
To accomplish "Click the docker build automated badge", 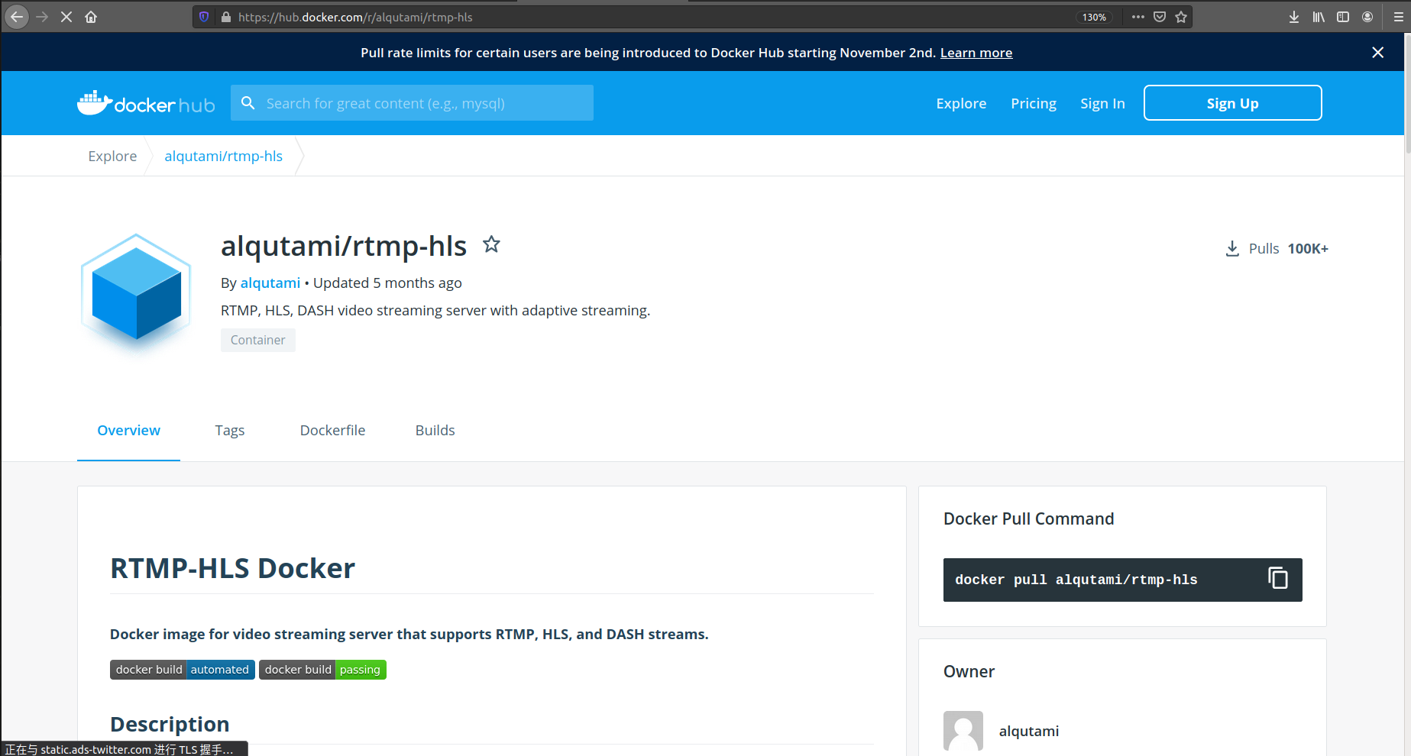I will [x=183, y=670].
